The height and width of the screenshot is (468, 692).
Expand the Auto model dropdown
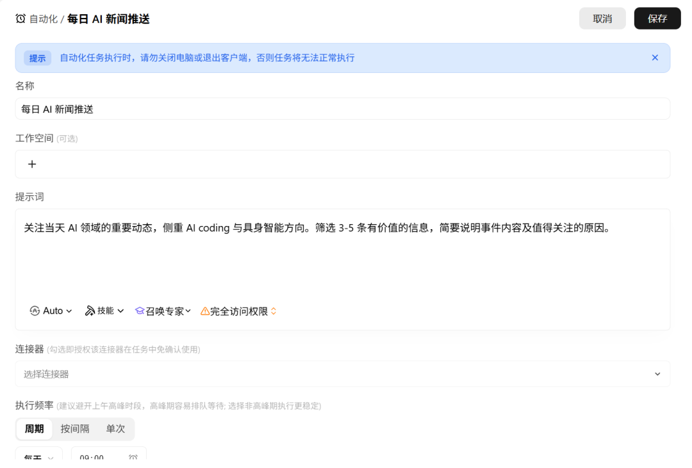point(69,311)
